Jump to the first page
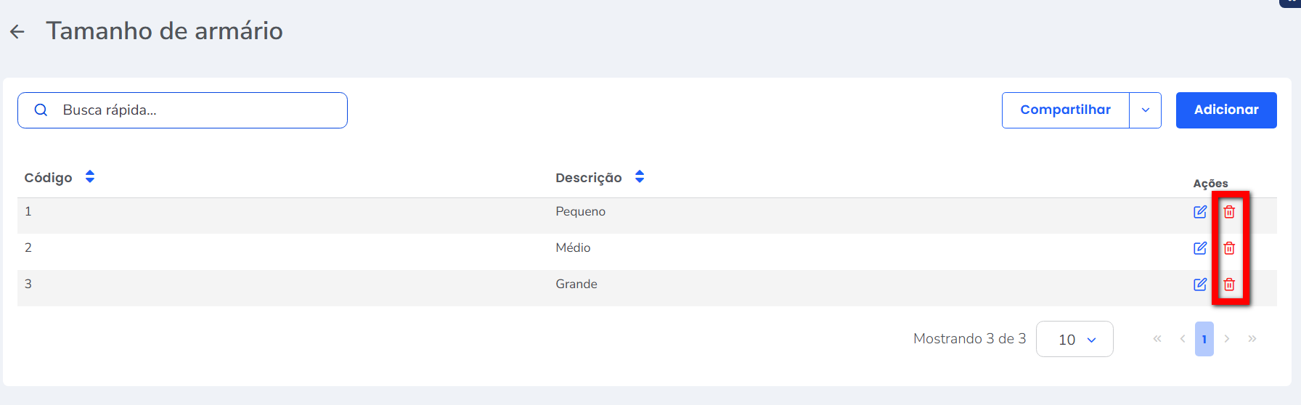Screen dimensions: 1301x405 pos(1157,339)
